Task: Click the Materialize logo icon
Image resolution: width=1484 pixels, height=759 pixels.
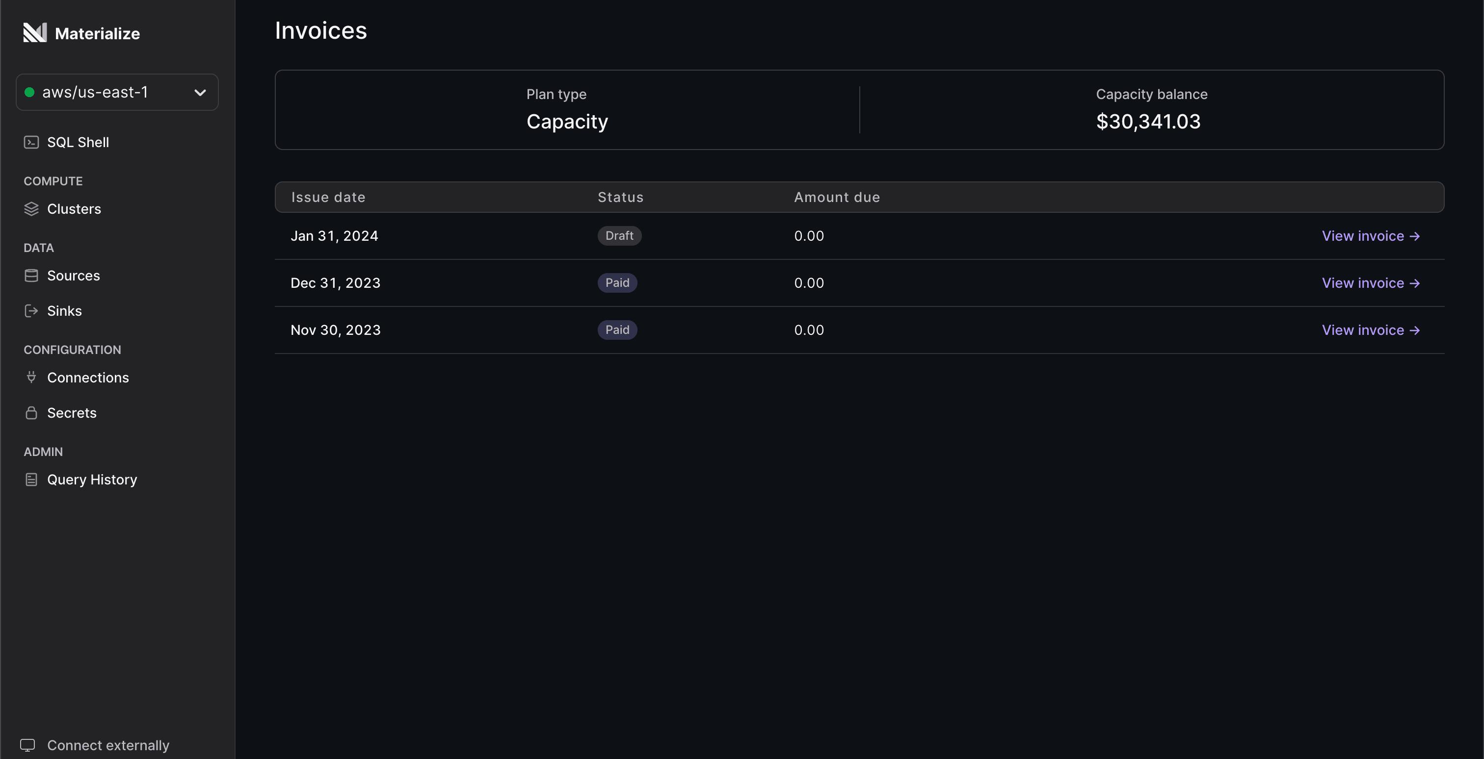Action: (35, 32)
